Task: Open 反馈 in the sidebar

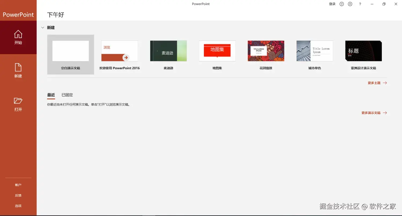Action: [18, 195]
